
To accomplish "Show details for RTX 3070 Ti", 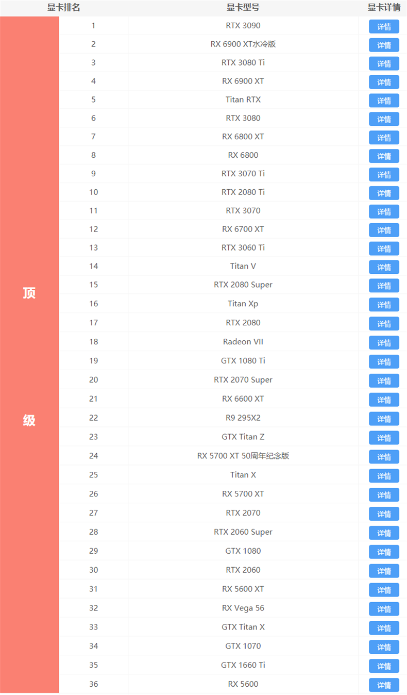I will 384,175.
